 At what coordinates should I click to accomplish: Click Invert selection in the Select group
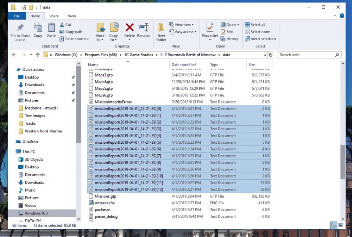[x=260, y=39]
